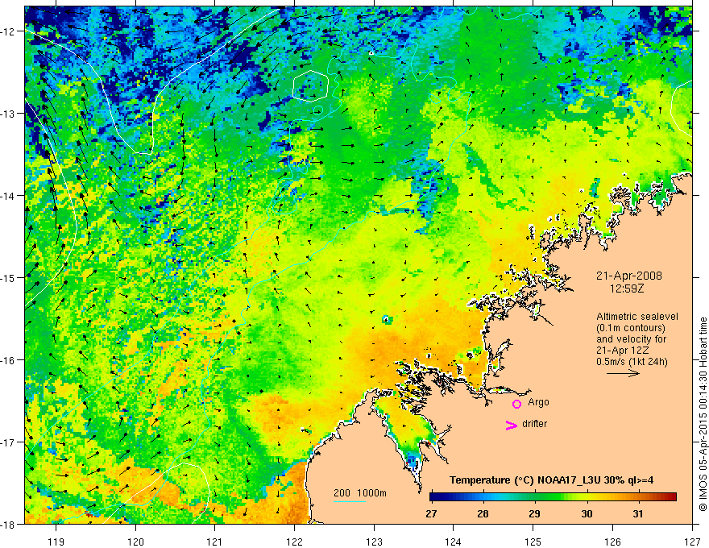Click the small cyan circle marker near 123°E, 15.5°S
This screenshot has width=709, height=548.
click(x=386, y=319)
